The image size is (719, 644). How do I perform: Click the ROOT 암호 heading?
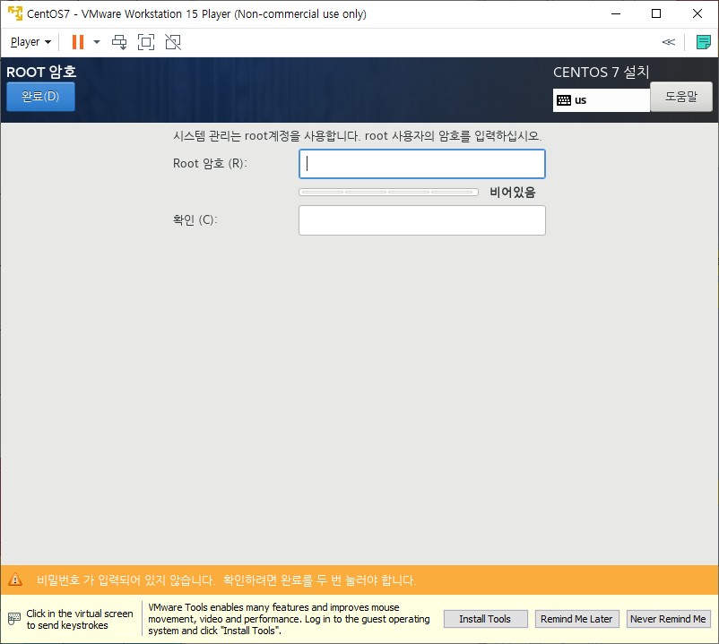pyautogui.click(x=41, y=72)
